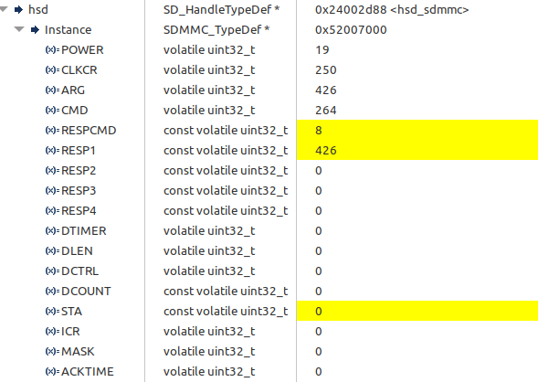
Task: Click the type cell of the RESPCMD row
Action: pyautogui.click(x=226, y=131)
